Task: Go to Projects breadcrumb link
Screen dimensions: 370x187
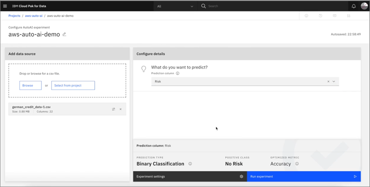Action: (x=14, y=16)
